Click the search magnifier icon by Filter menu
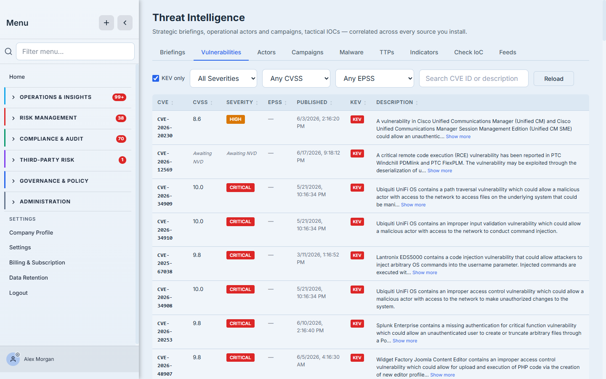This screenshot has width=606, height=379. pyautogui.click(x=8, y=51)
